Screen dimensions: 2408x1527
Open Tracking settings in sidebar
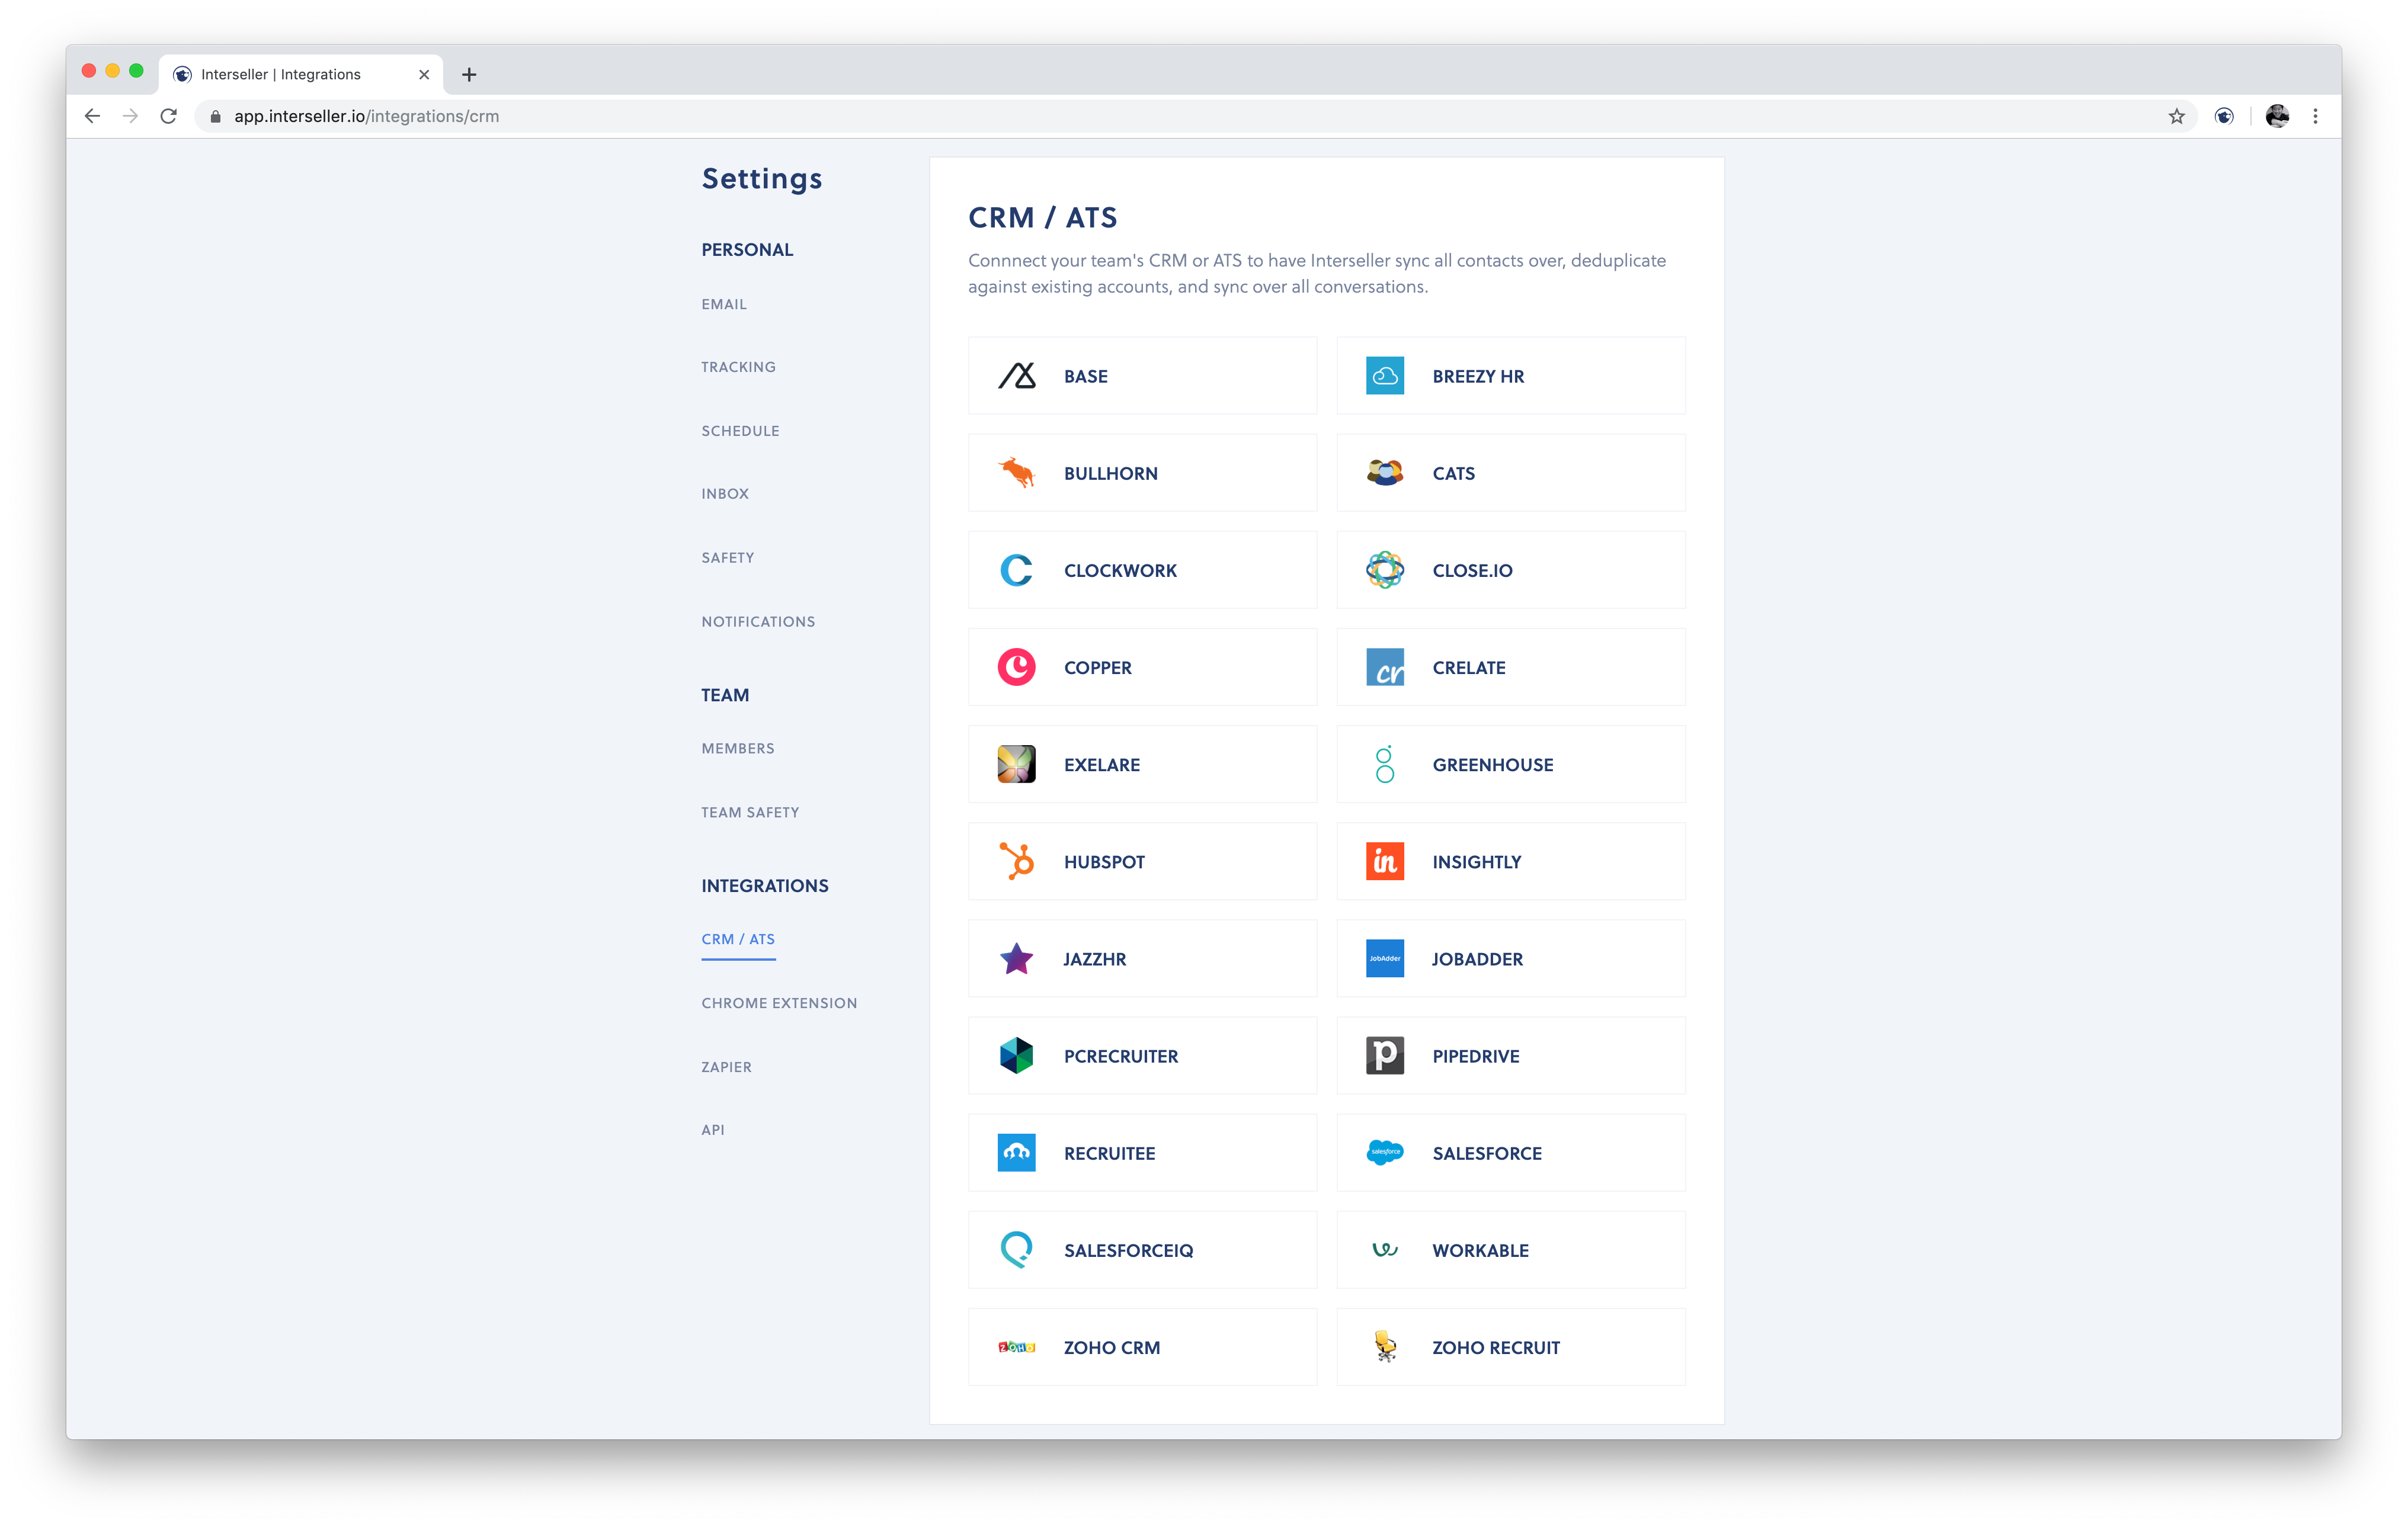pos(738,367)
